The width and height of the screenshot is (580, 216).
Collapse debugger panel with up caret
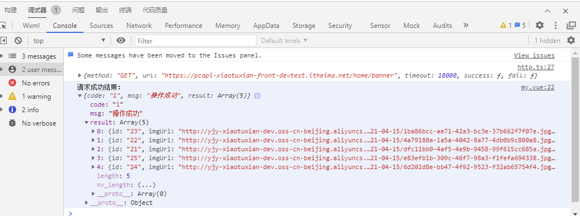548,11
